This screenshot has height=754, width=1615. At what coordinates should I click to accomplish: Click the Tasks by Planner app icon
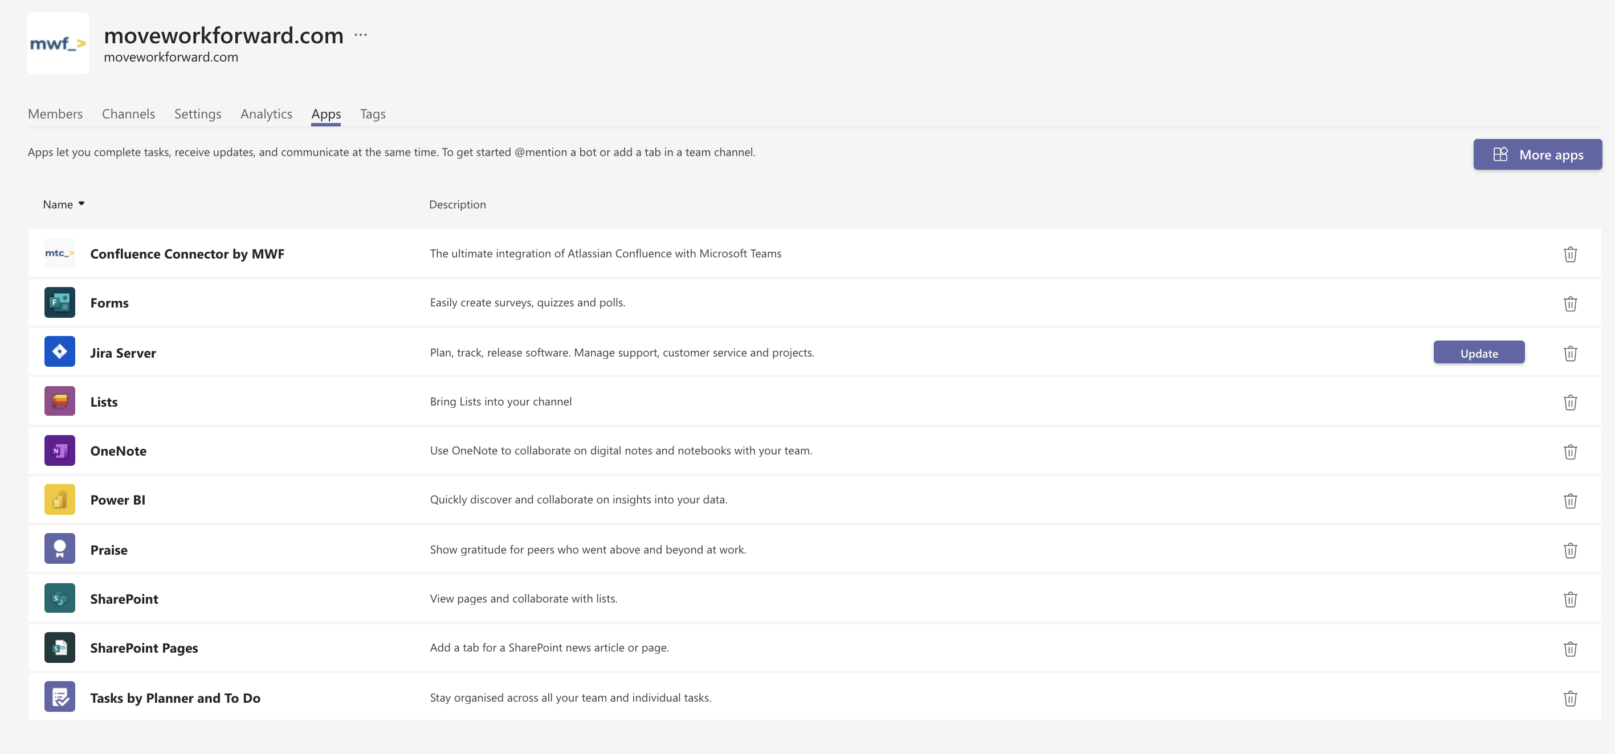click(60, 697)
